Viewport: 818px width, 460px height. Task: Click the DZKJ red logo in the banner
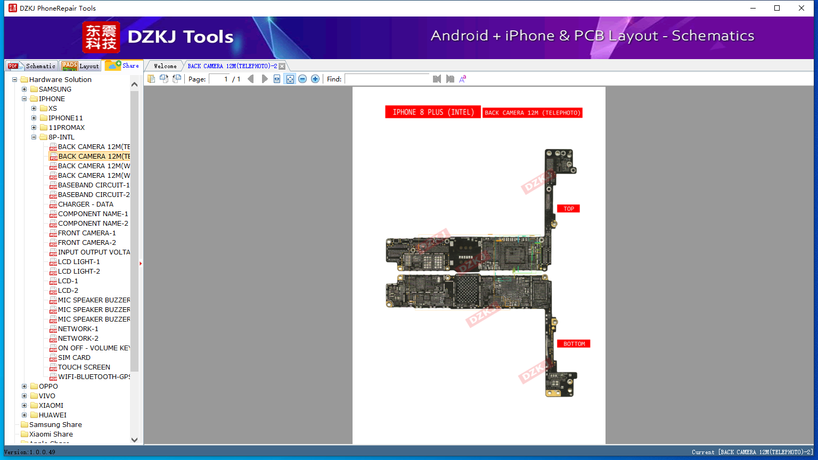101,37
